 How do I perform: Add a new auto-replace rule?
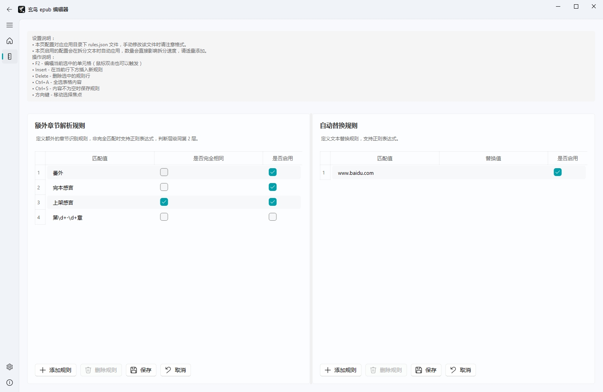coord(341,370)
